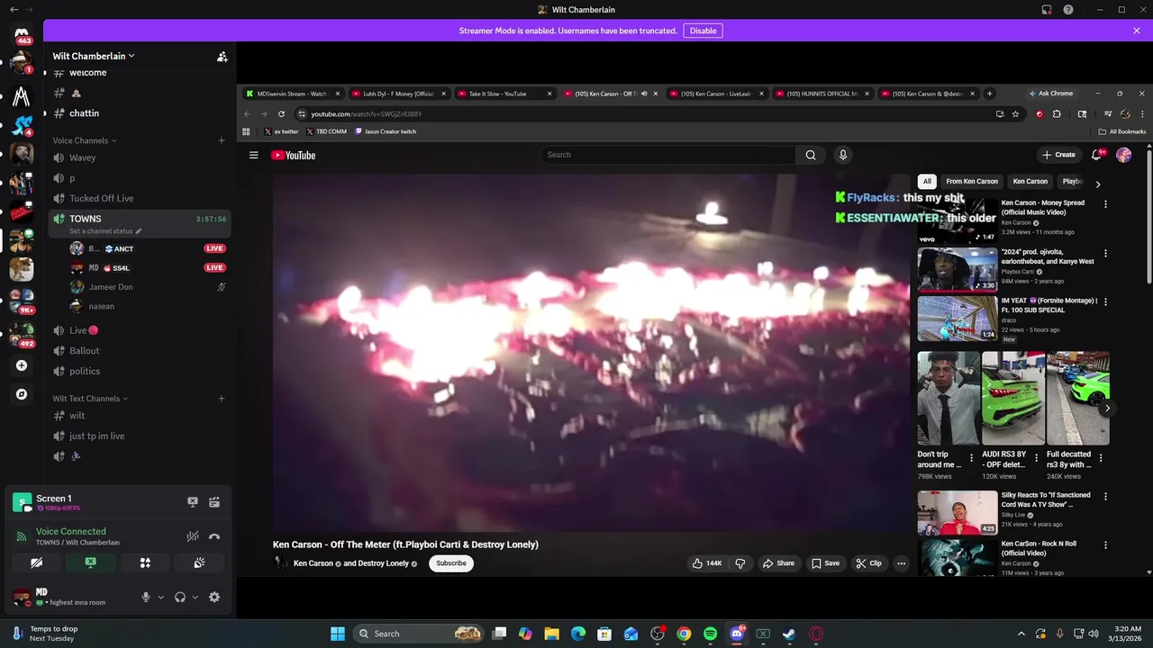Viewport: 1153px width, 648px height.
Task: Open invite people icon beside server name
Action: (222, 56)
